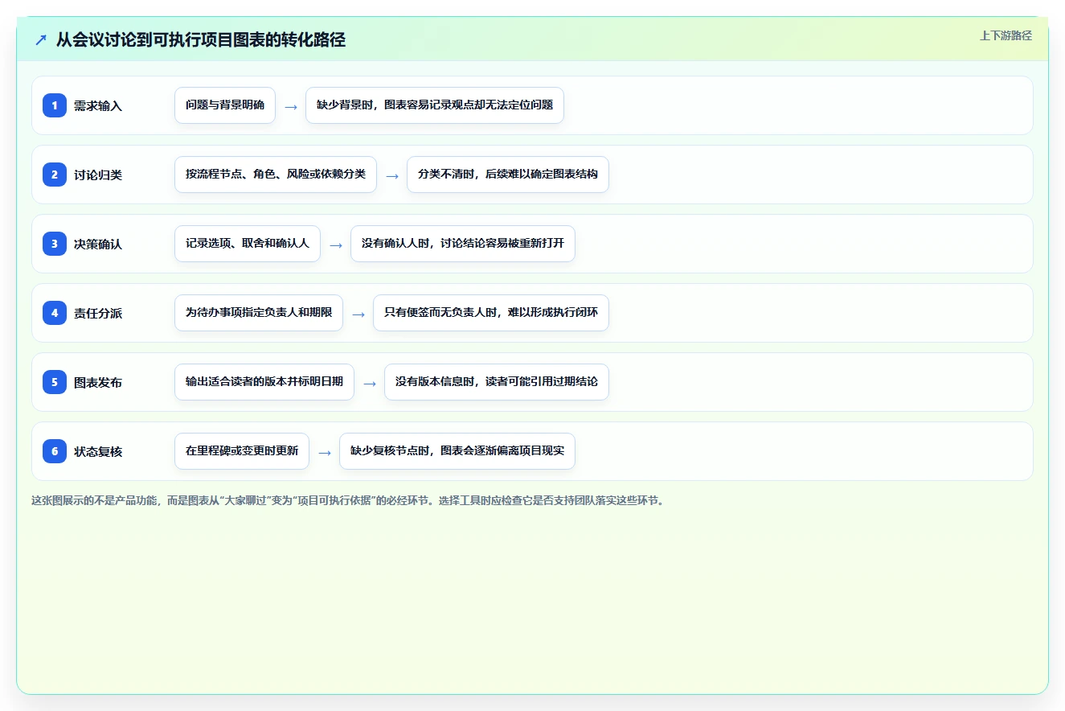This screenshot has height=711, width=1065.
Task: Click the 缺少背景时，图表容易记录观点却无法定位问题 box
Action: pyautogui.click(x=435, y=105)
